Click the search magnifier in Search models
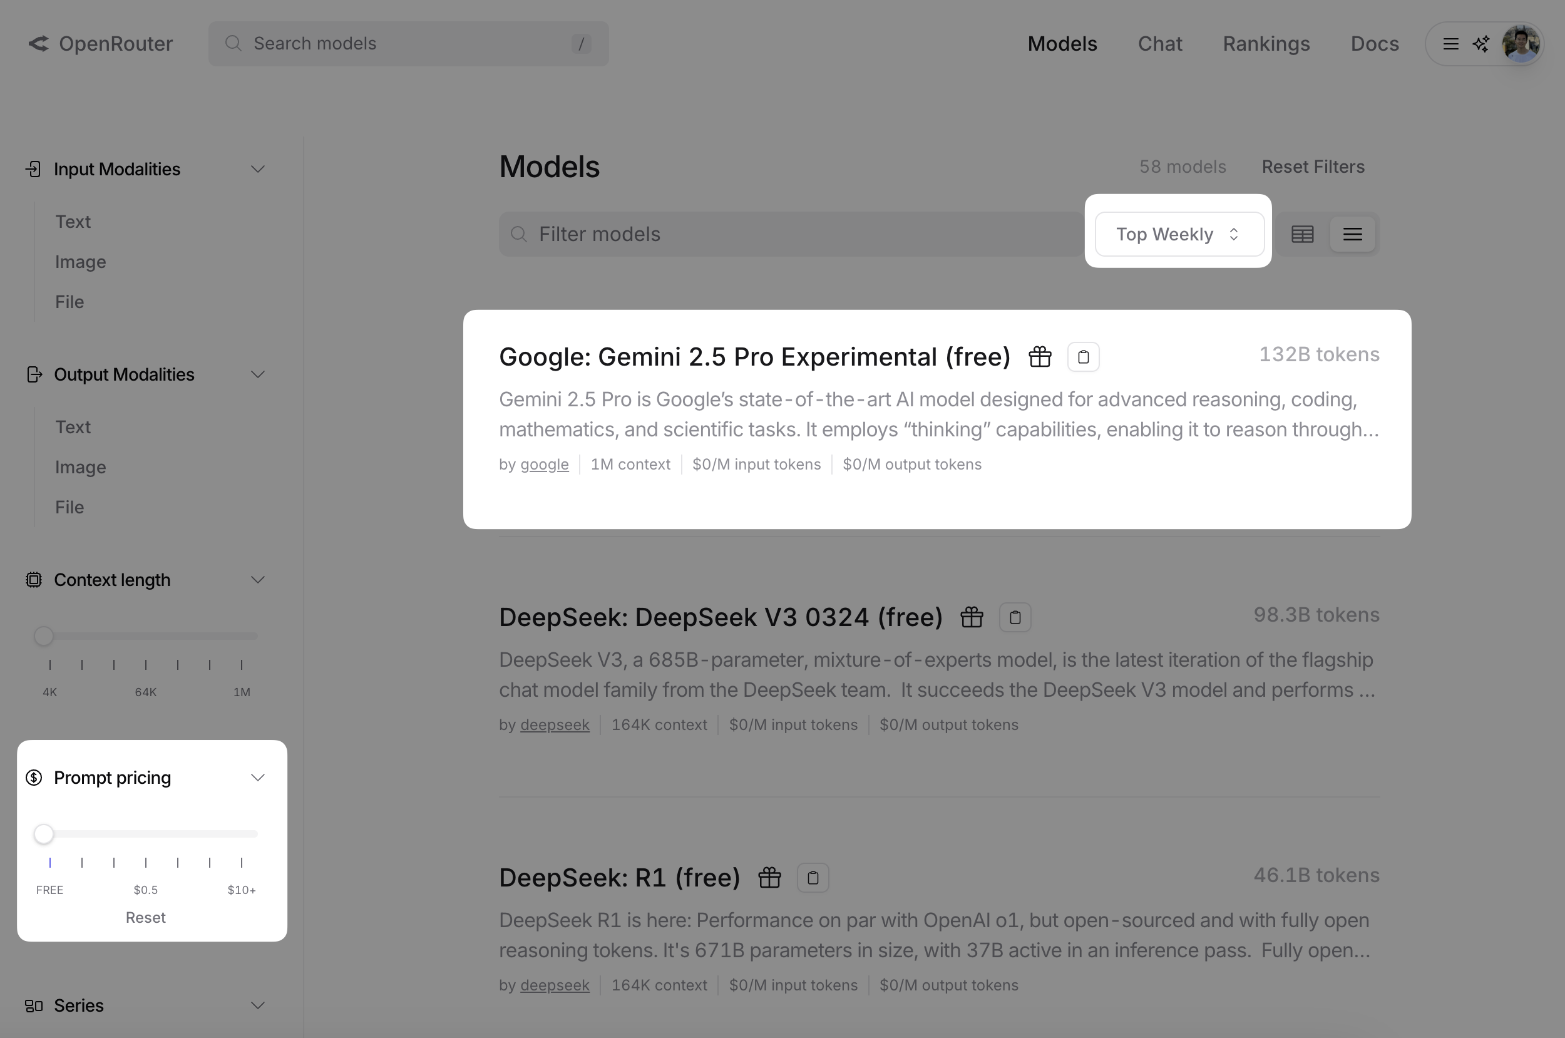The width and height of the screenshot is (1565, 1038). click(x=232, y=44)
